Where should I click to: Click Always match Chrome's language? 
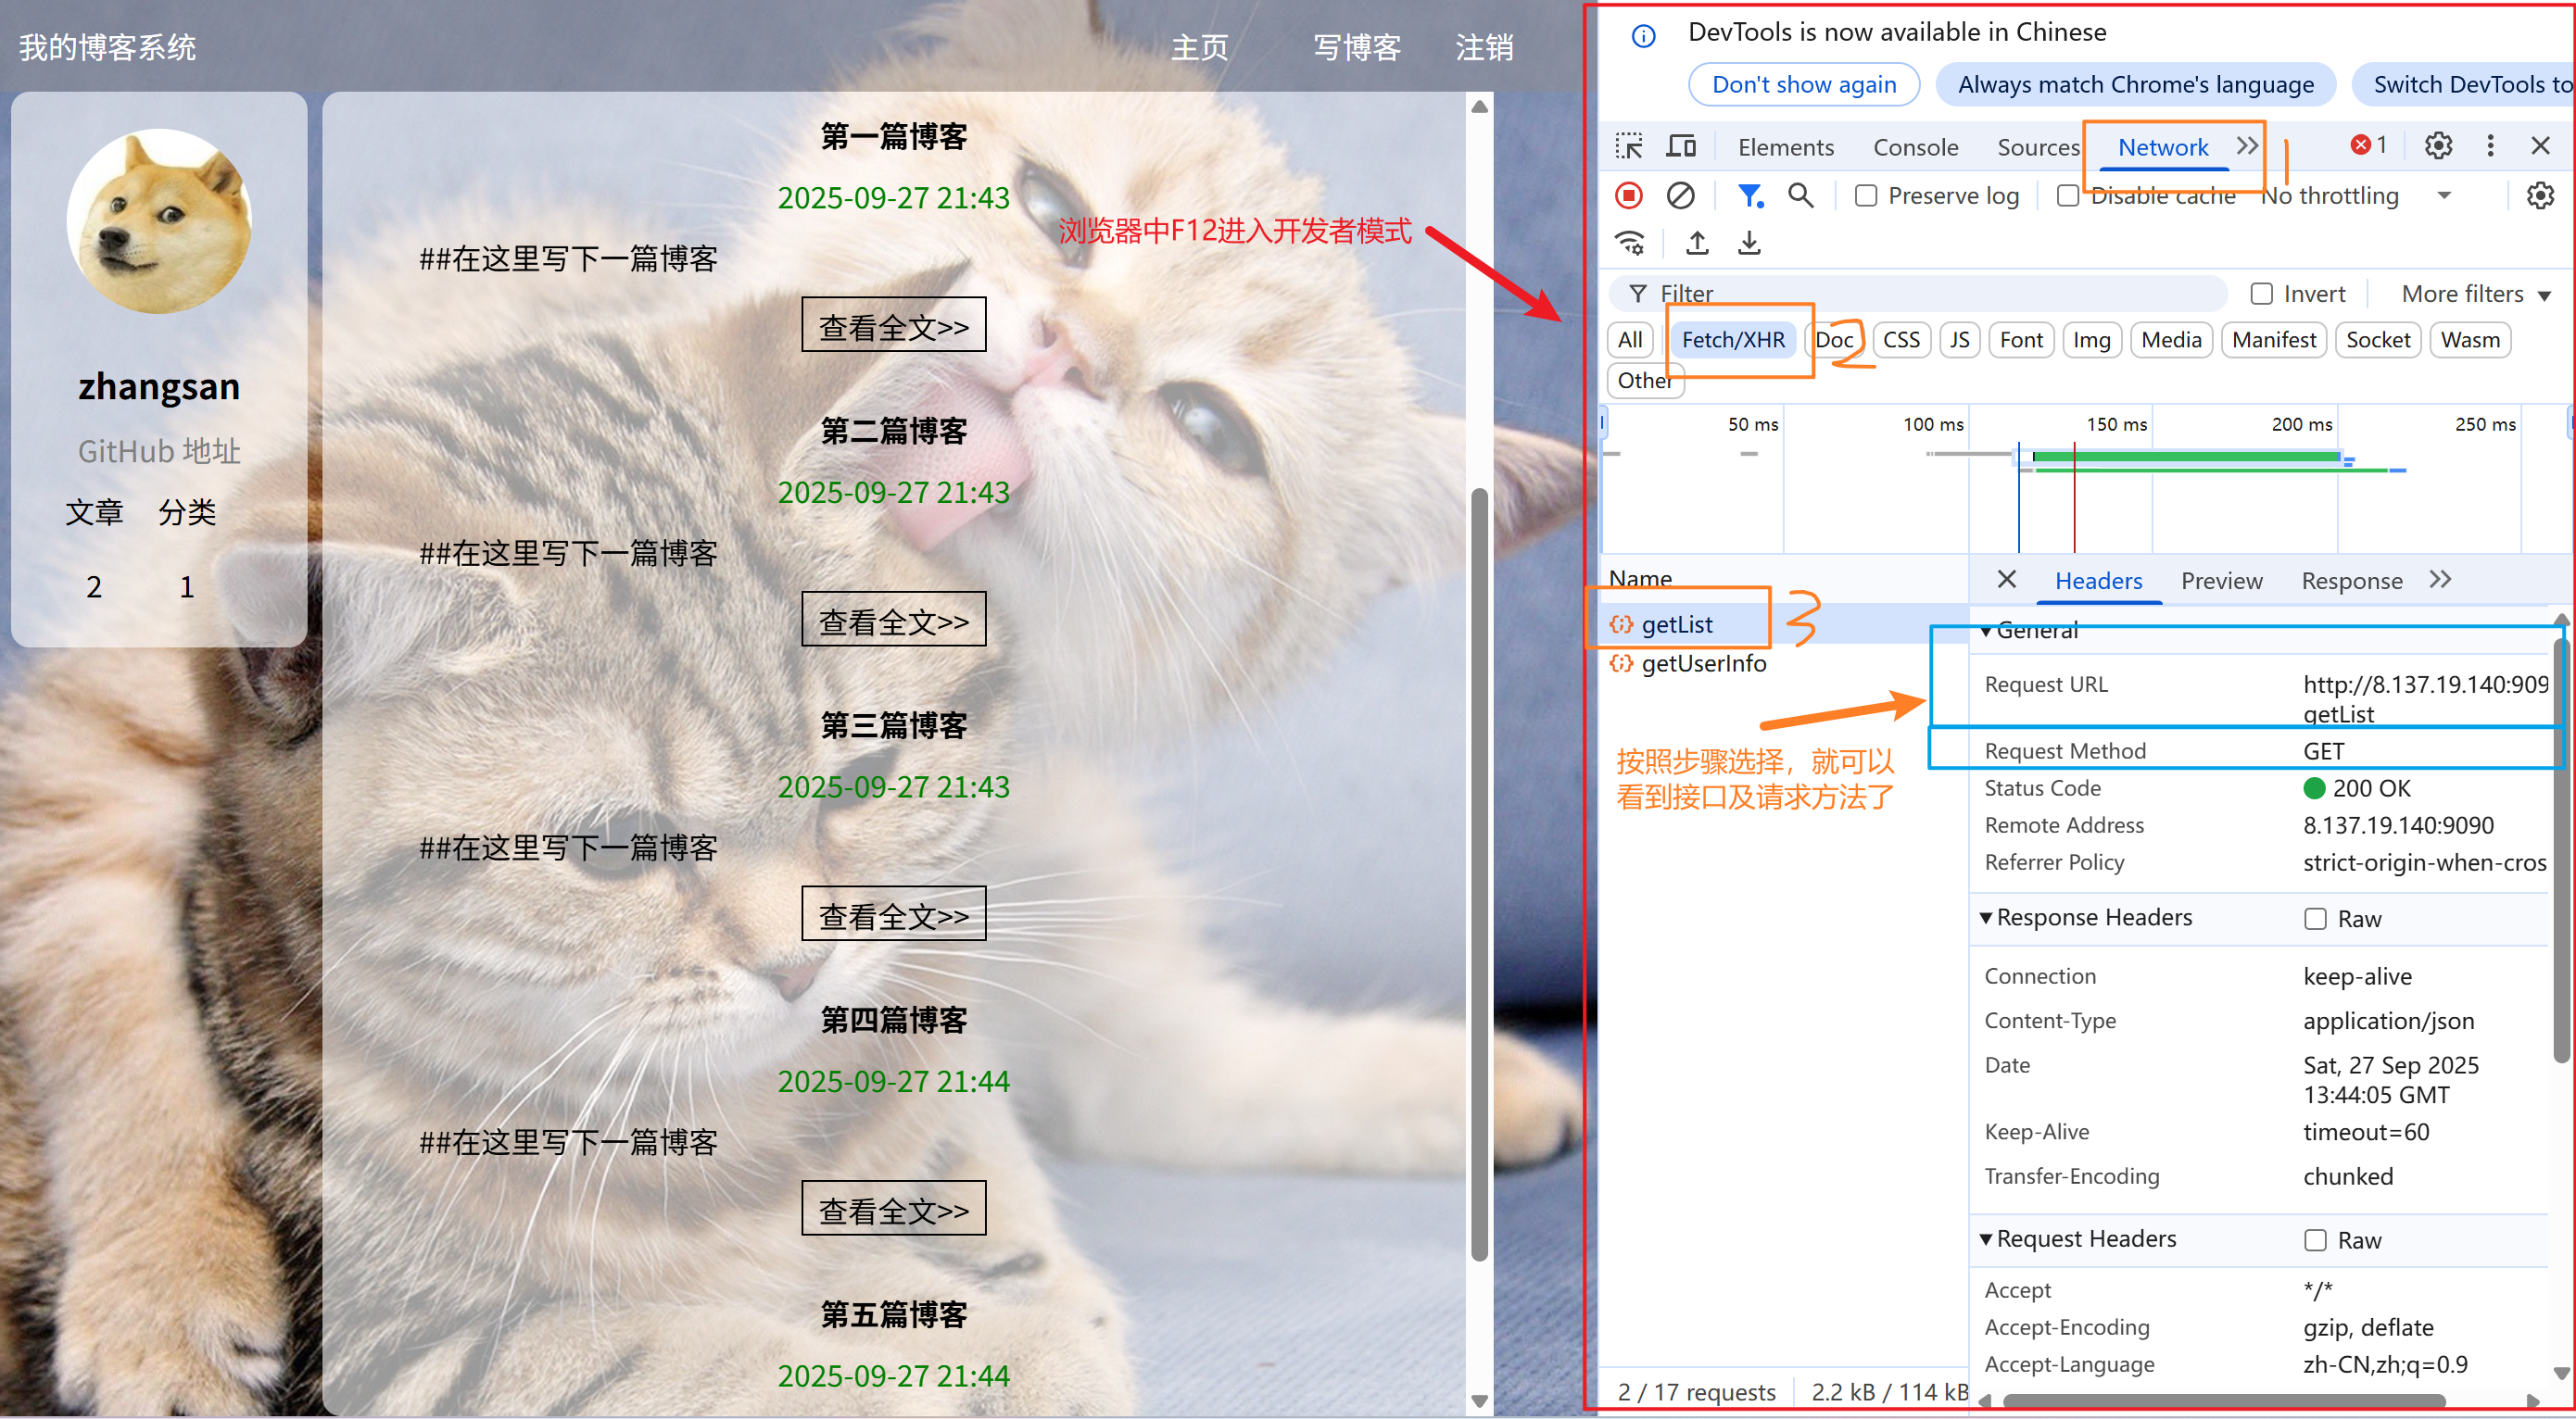(2135, 84)
